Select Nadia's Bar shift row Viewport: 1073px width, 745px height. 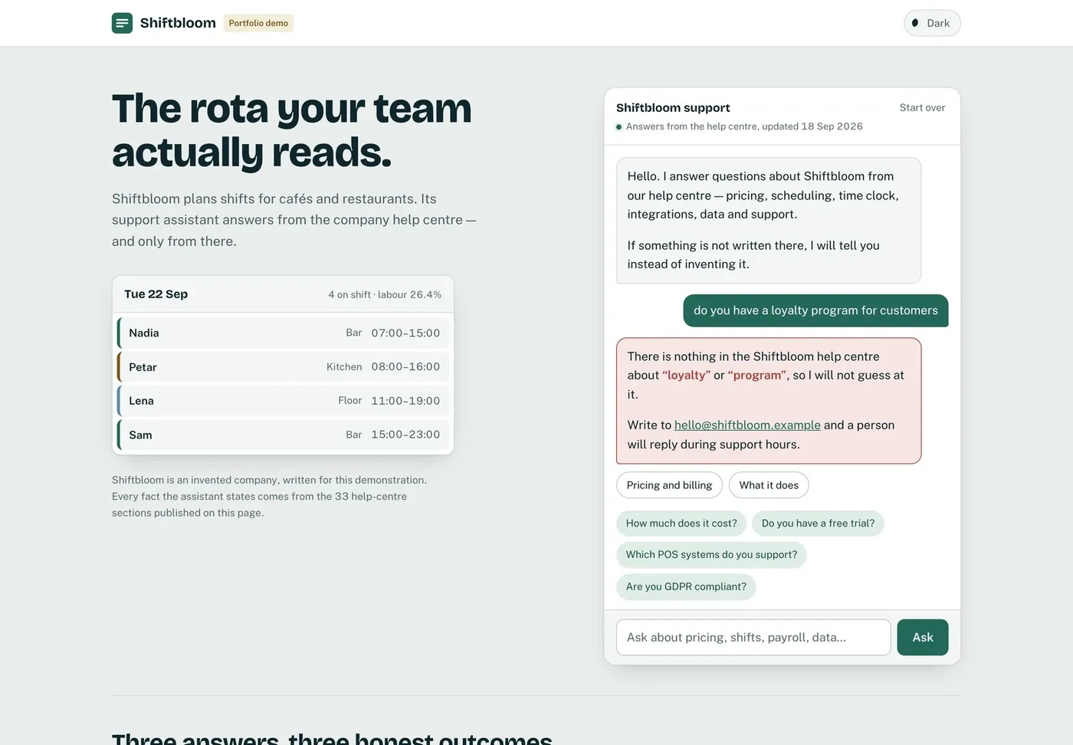(283, 333)
